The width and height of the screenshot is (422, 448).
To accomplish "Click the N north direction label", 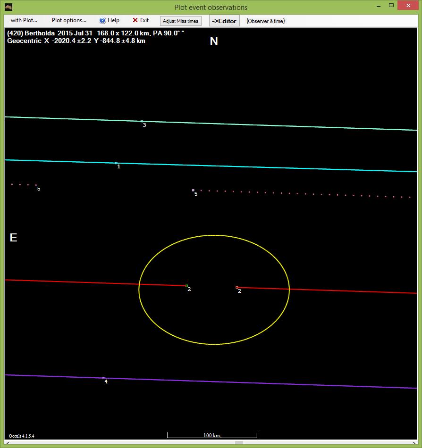I will (x=214, y=41).
